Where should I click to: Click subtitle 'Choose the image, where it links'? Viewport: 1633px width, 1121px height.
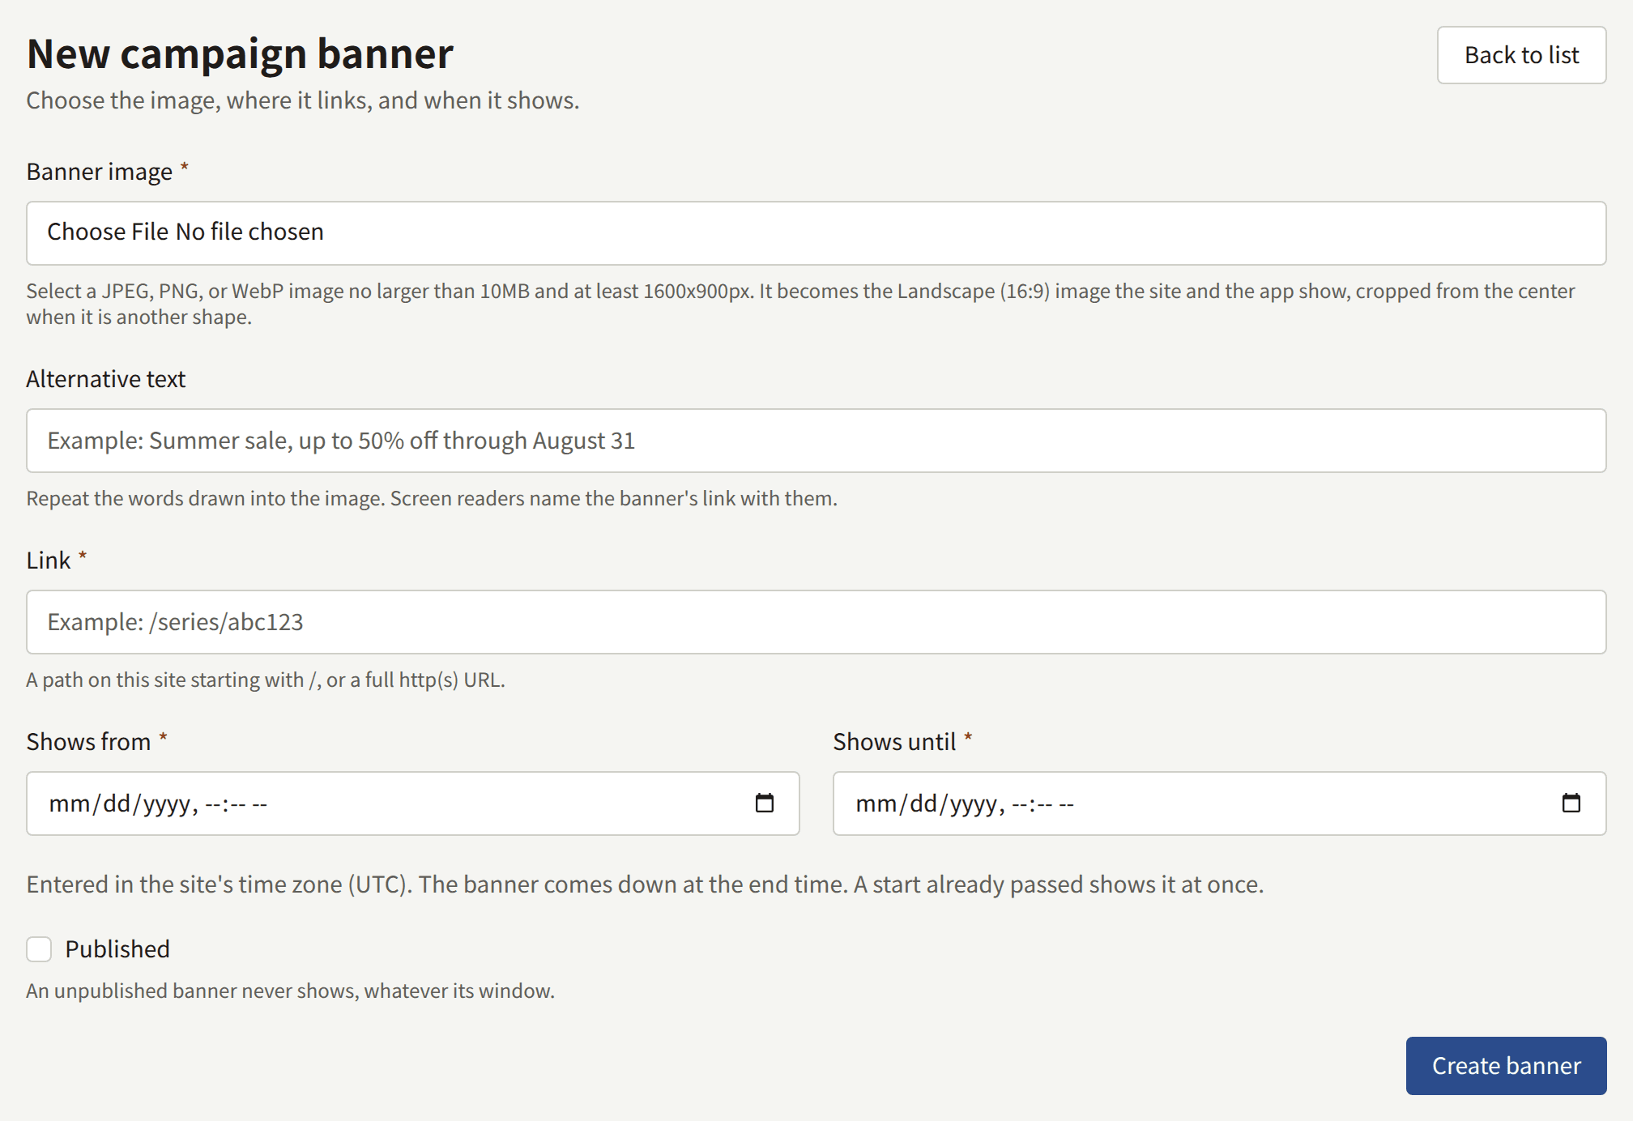pyautogui.click(x=303, y=100)
